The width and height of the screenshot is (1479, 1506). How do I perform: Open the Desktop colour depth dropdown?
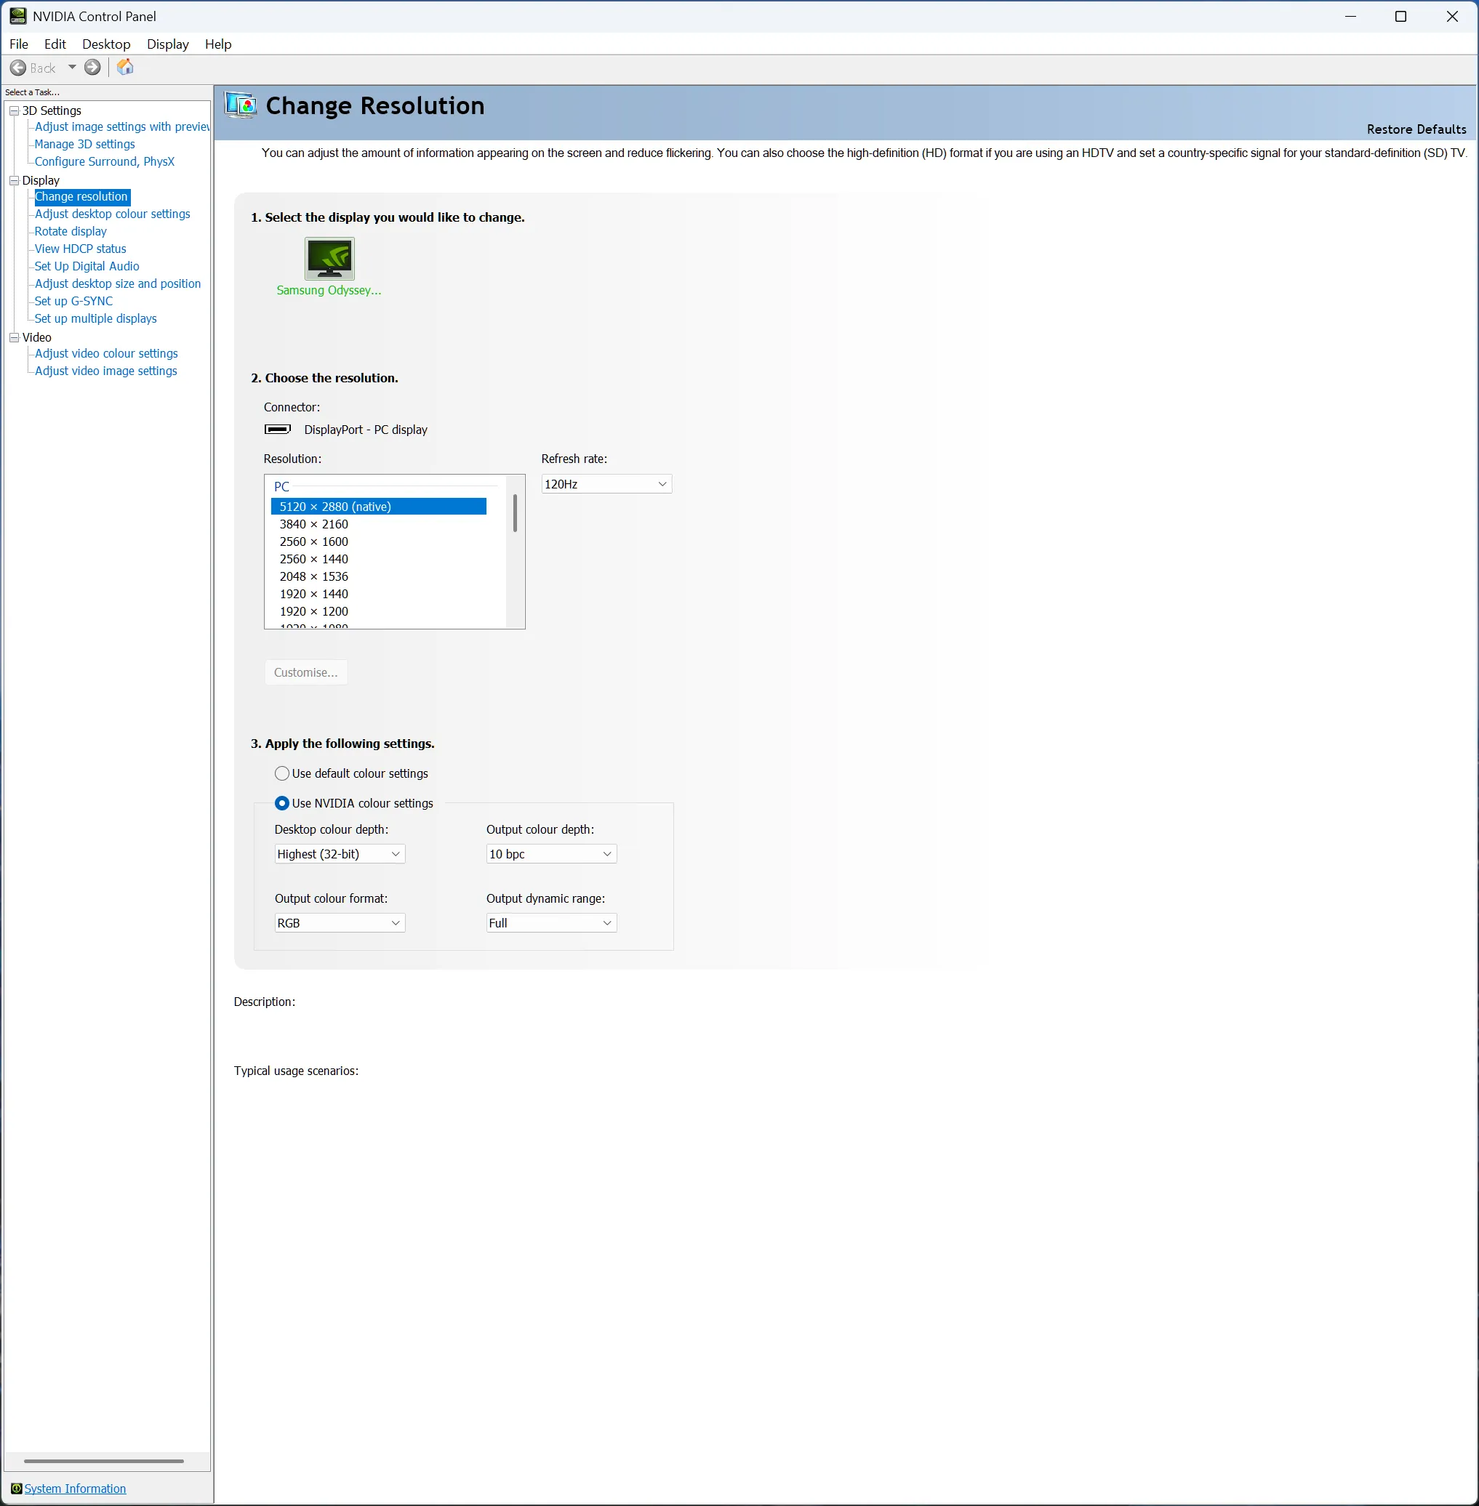340,854
